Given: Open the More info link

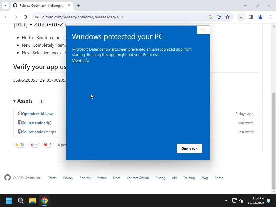Looking at the screenshot, I should (x=80, y=60).
